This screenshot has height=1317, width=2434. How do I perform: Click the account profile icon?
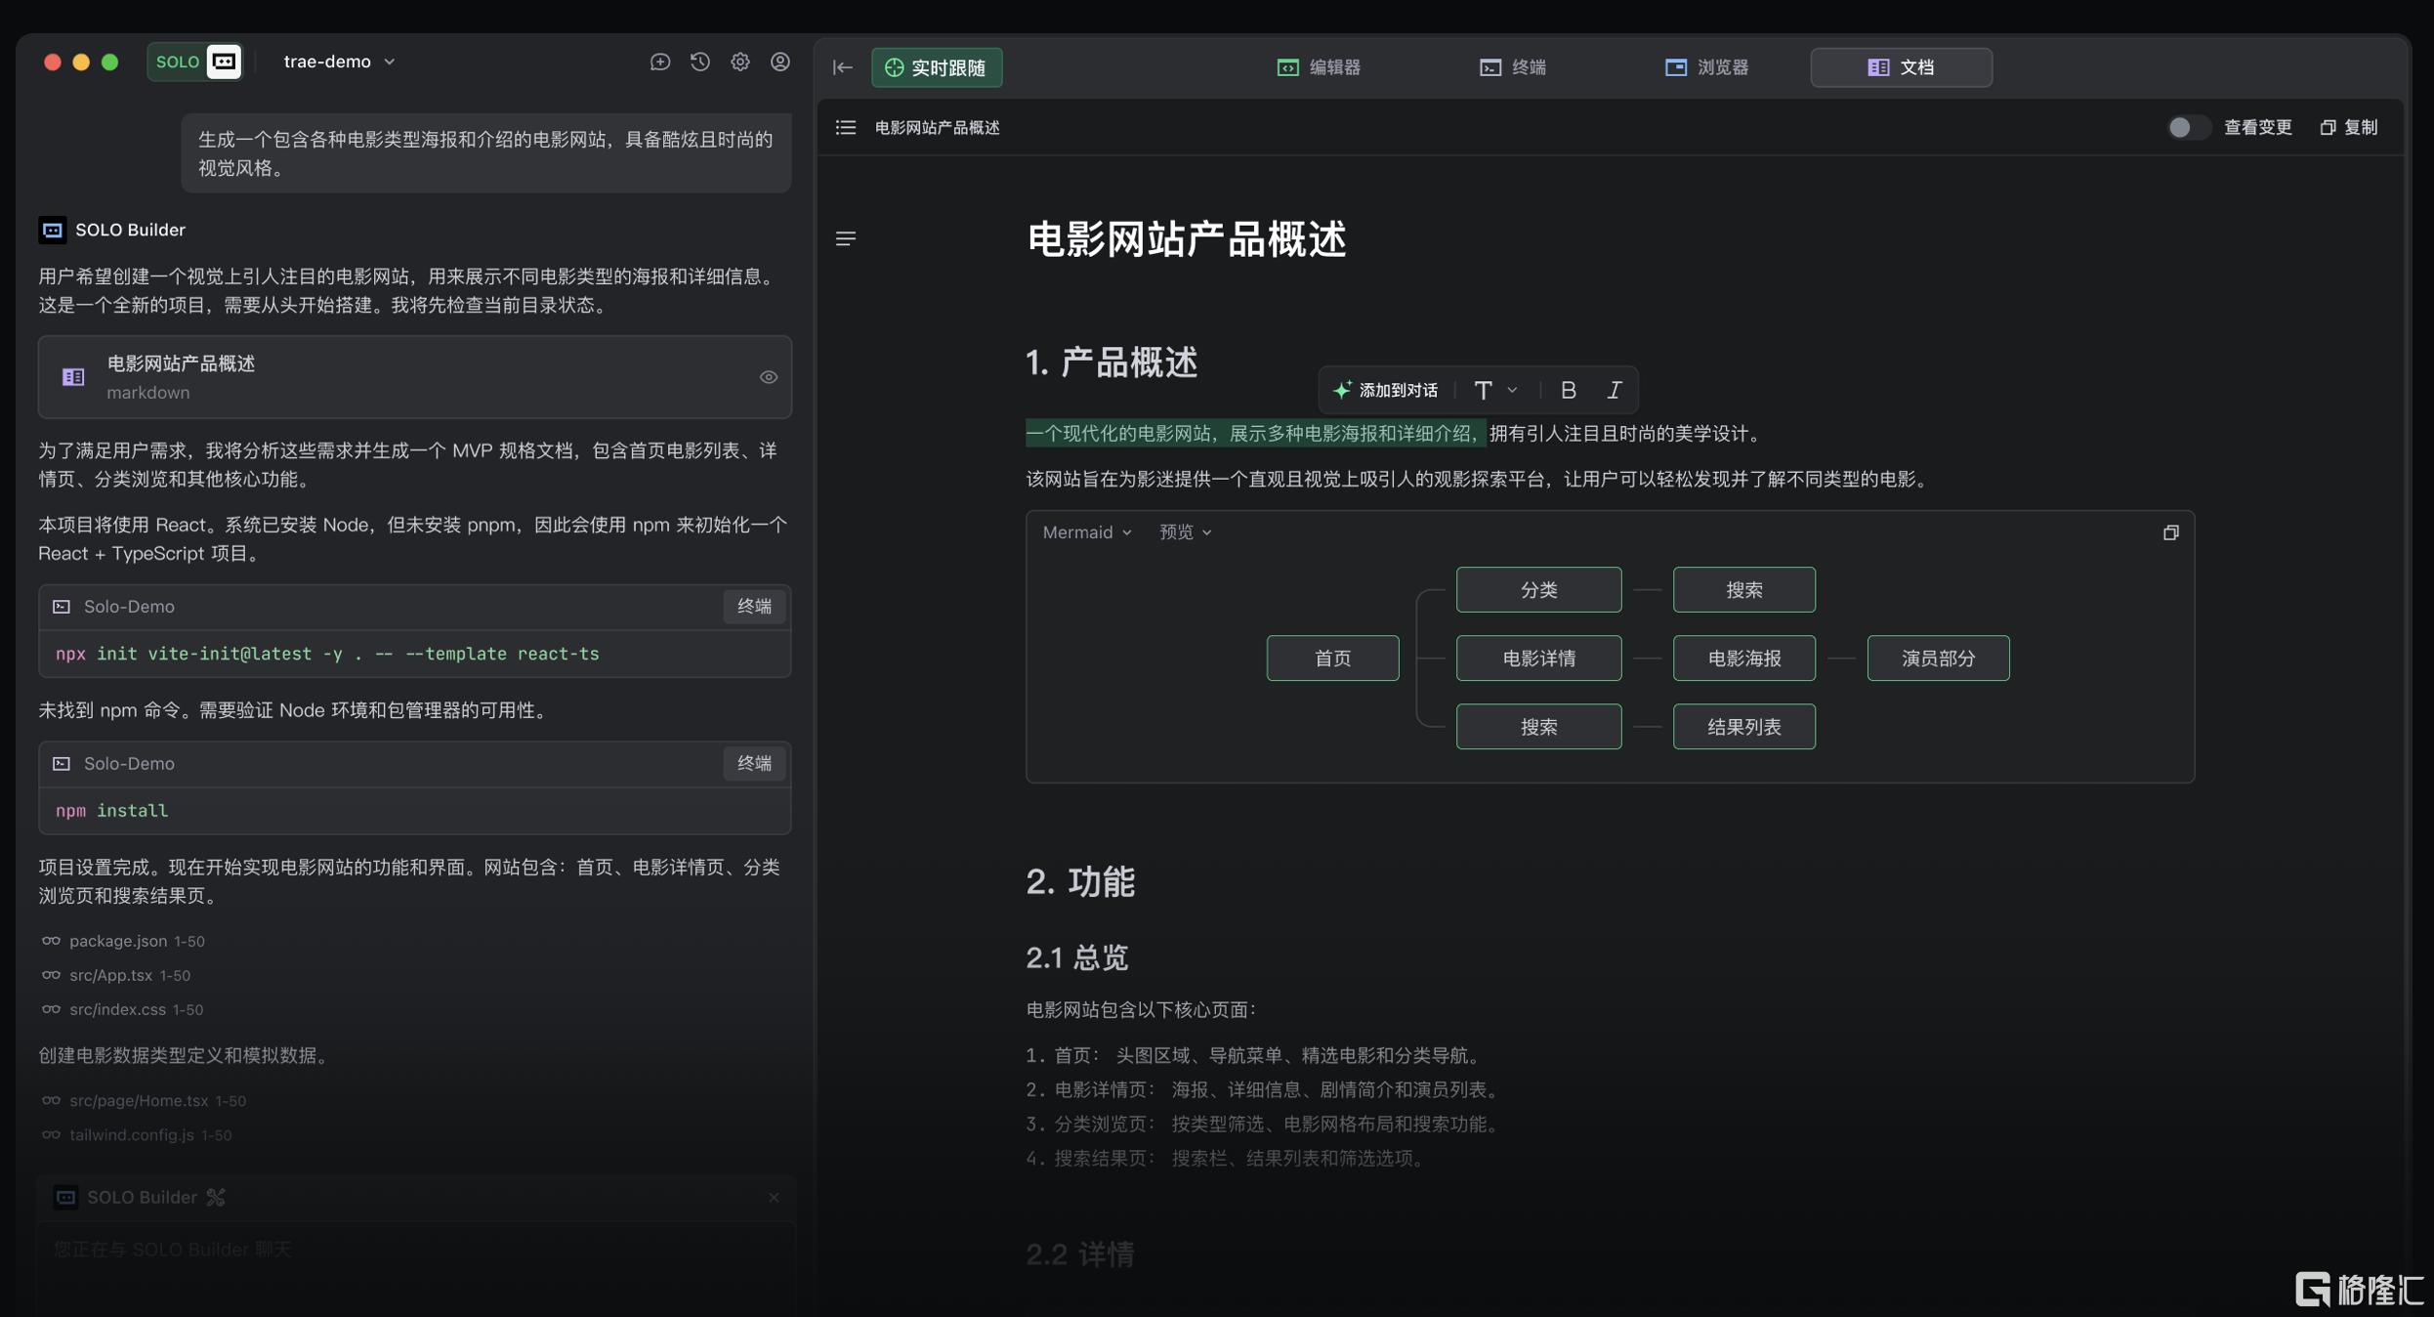(x=779, y=62)
